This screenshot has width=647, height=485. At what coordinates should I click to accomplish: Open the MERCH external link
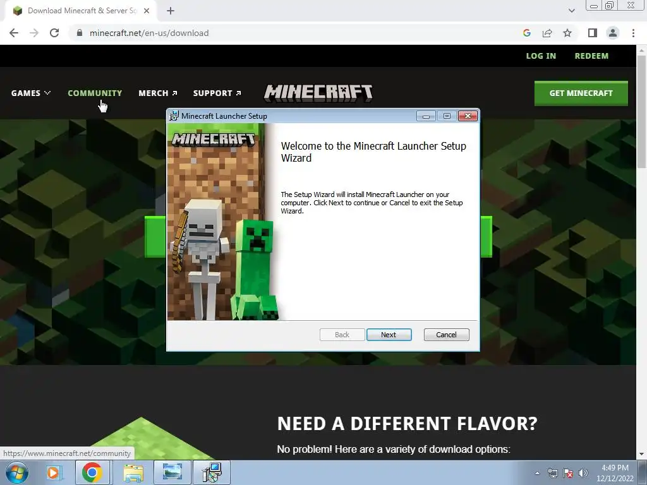click(158, 93)
